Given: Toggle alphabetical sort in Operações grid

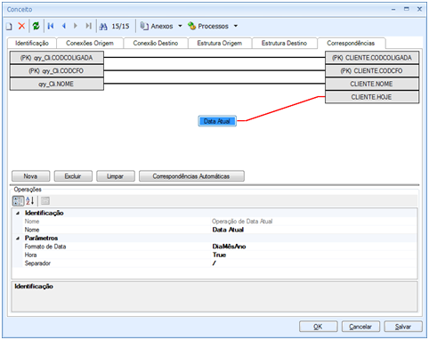Looking at the screenshot, I should point(30,201).
